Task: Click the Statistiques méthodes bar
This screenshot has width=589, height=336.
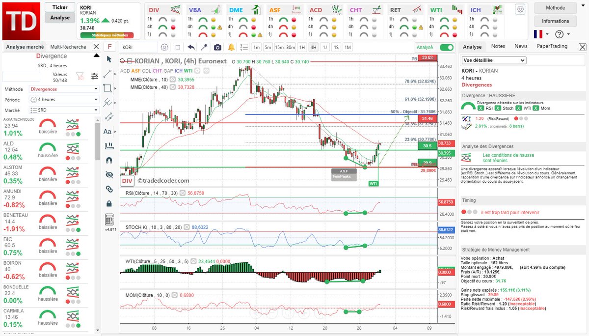Action: 107,35
